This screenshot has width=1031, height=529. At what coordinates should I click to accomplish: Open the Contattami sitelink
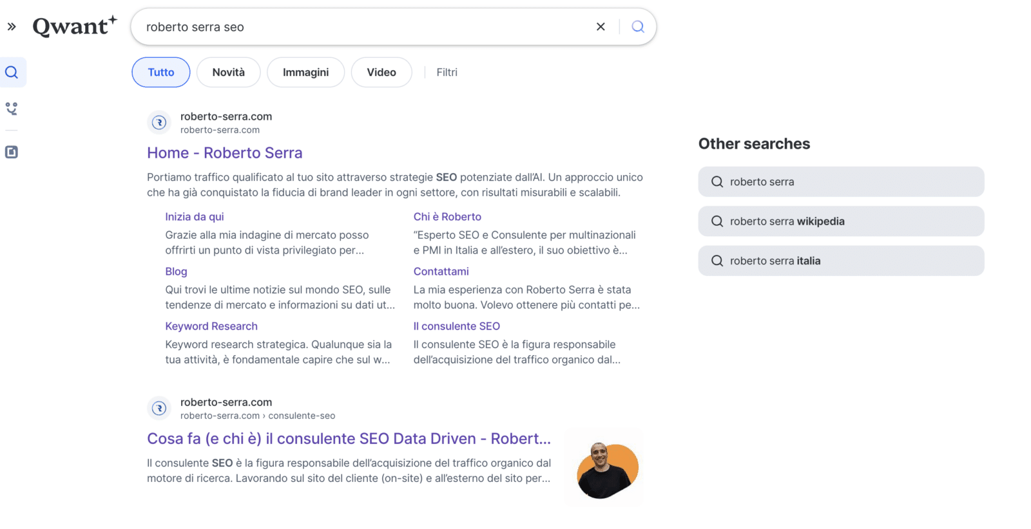coord(441,272)
